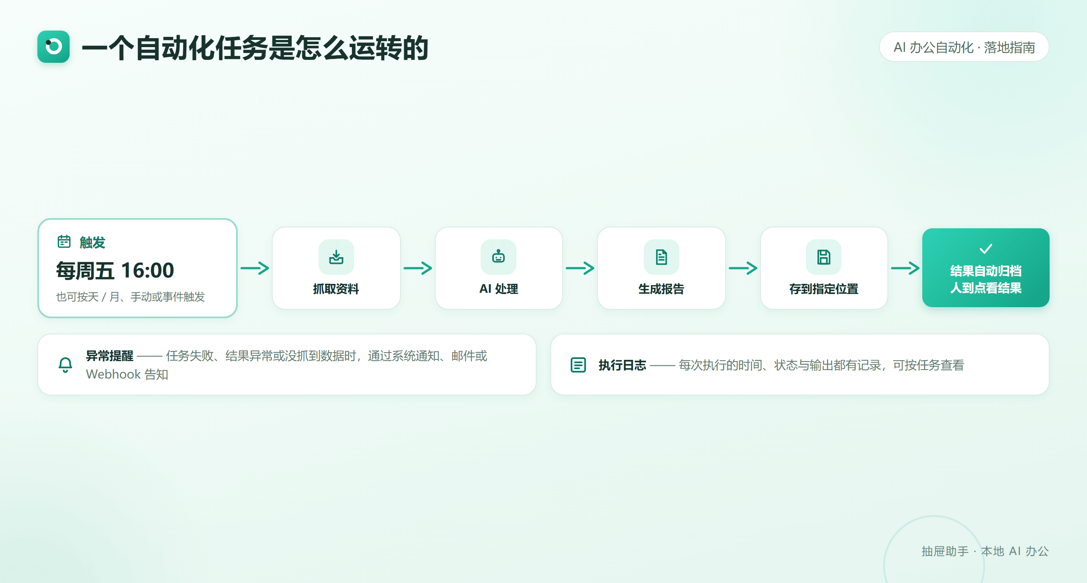This screenshot has height=583, width=1087.
Task: Click the AI 处理 step label
Action: tap(498, 289)
